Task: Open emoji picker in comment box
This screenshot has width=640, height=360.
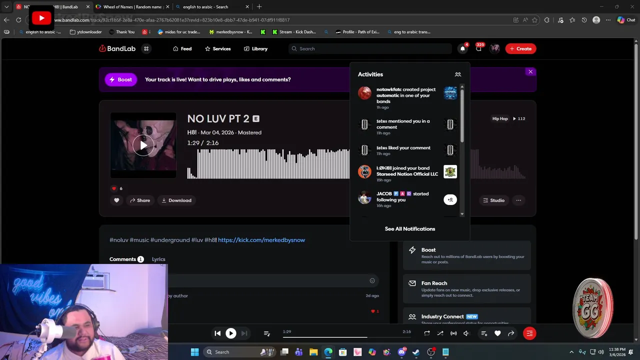Action: coord(372,280)
